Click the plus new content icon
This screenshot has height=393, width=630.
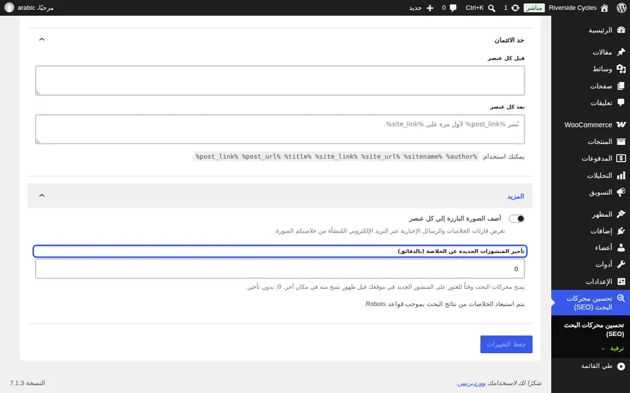[430, 8]
